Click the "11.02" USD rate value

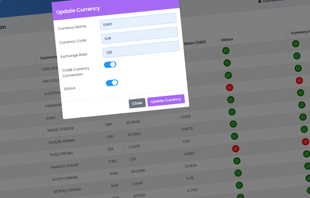(x=186, y=142)
